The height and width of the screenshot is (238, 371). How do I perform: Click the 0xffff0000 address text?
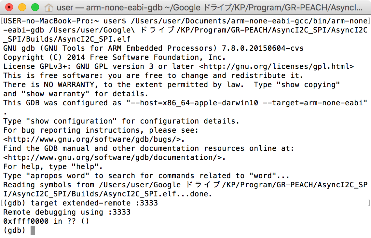[x=26, y=221]
